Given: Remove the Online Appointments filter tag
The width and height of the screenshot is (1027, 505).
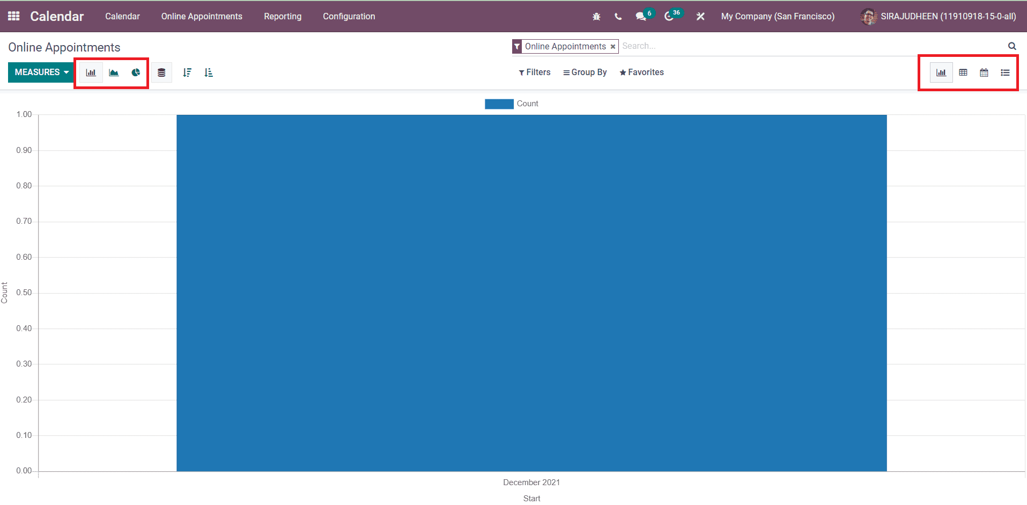Looking at the screenshot, I should (612, 46).
